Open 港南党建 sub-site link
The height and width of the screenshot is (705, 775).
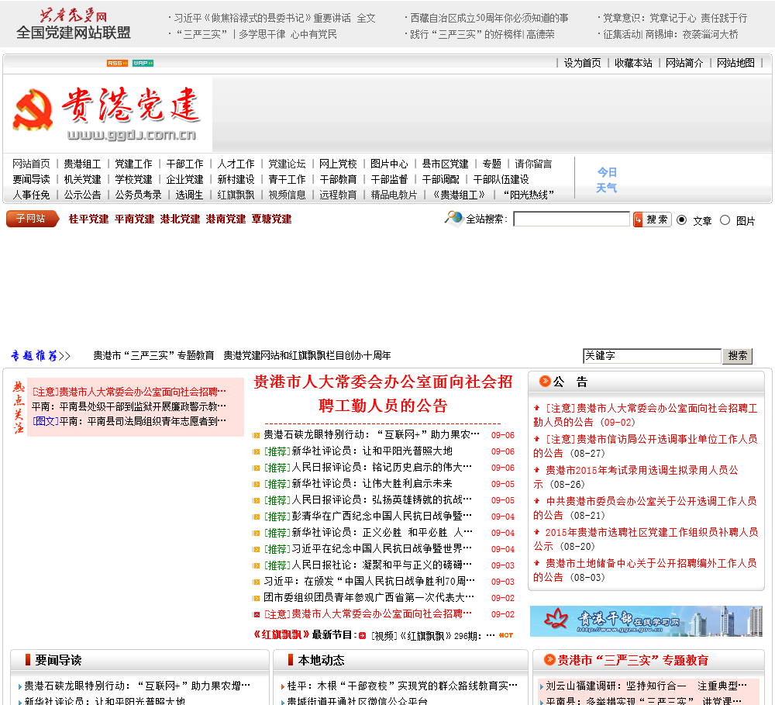click(226, 219)
